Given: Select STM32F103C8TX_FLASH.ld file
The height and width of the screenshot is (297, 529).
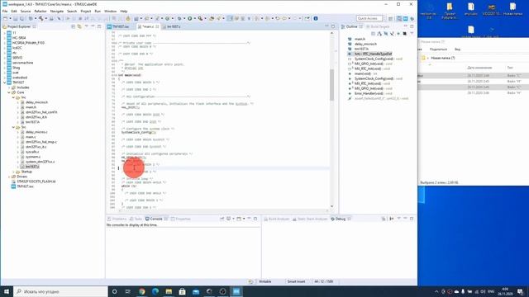Looking at the screenshot, I should point(36,181).
